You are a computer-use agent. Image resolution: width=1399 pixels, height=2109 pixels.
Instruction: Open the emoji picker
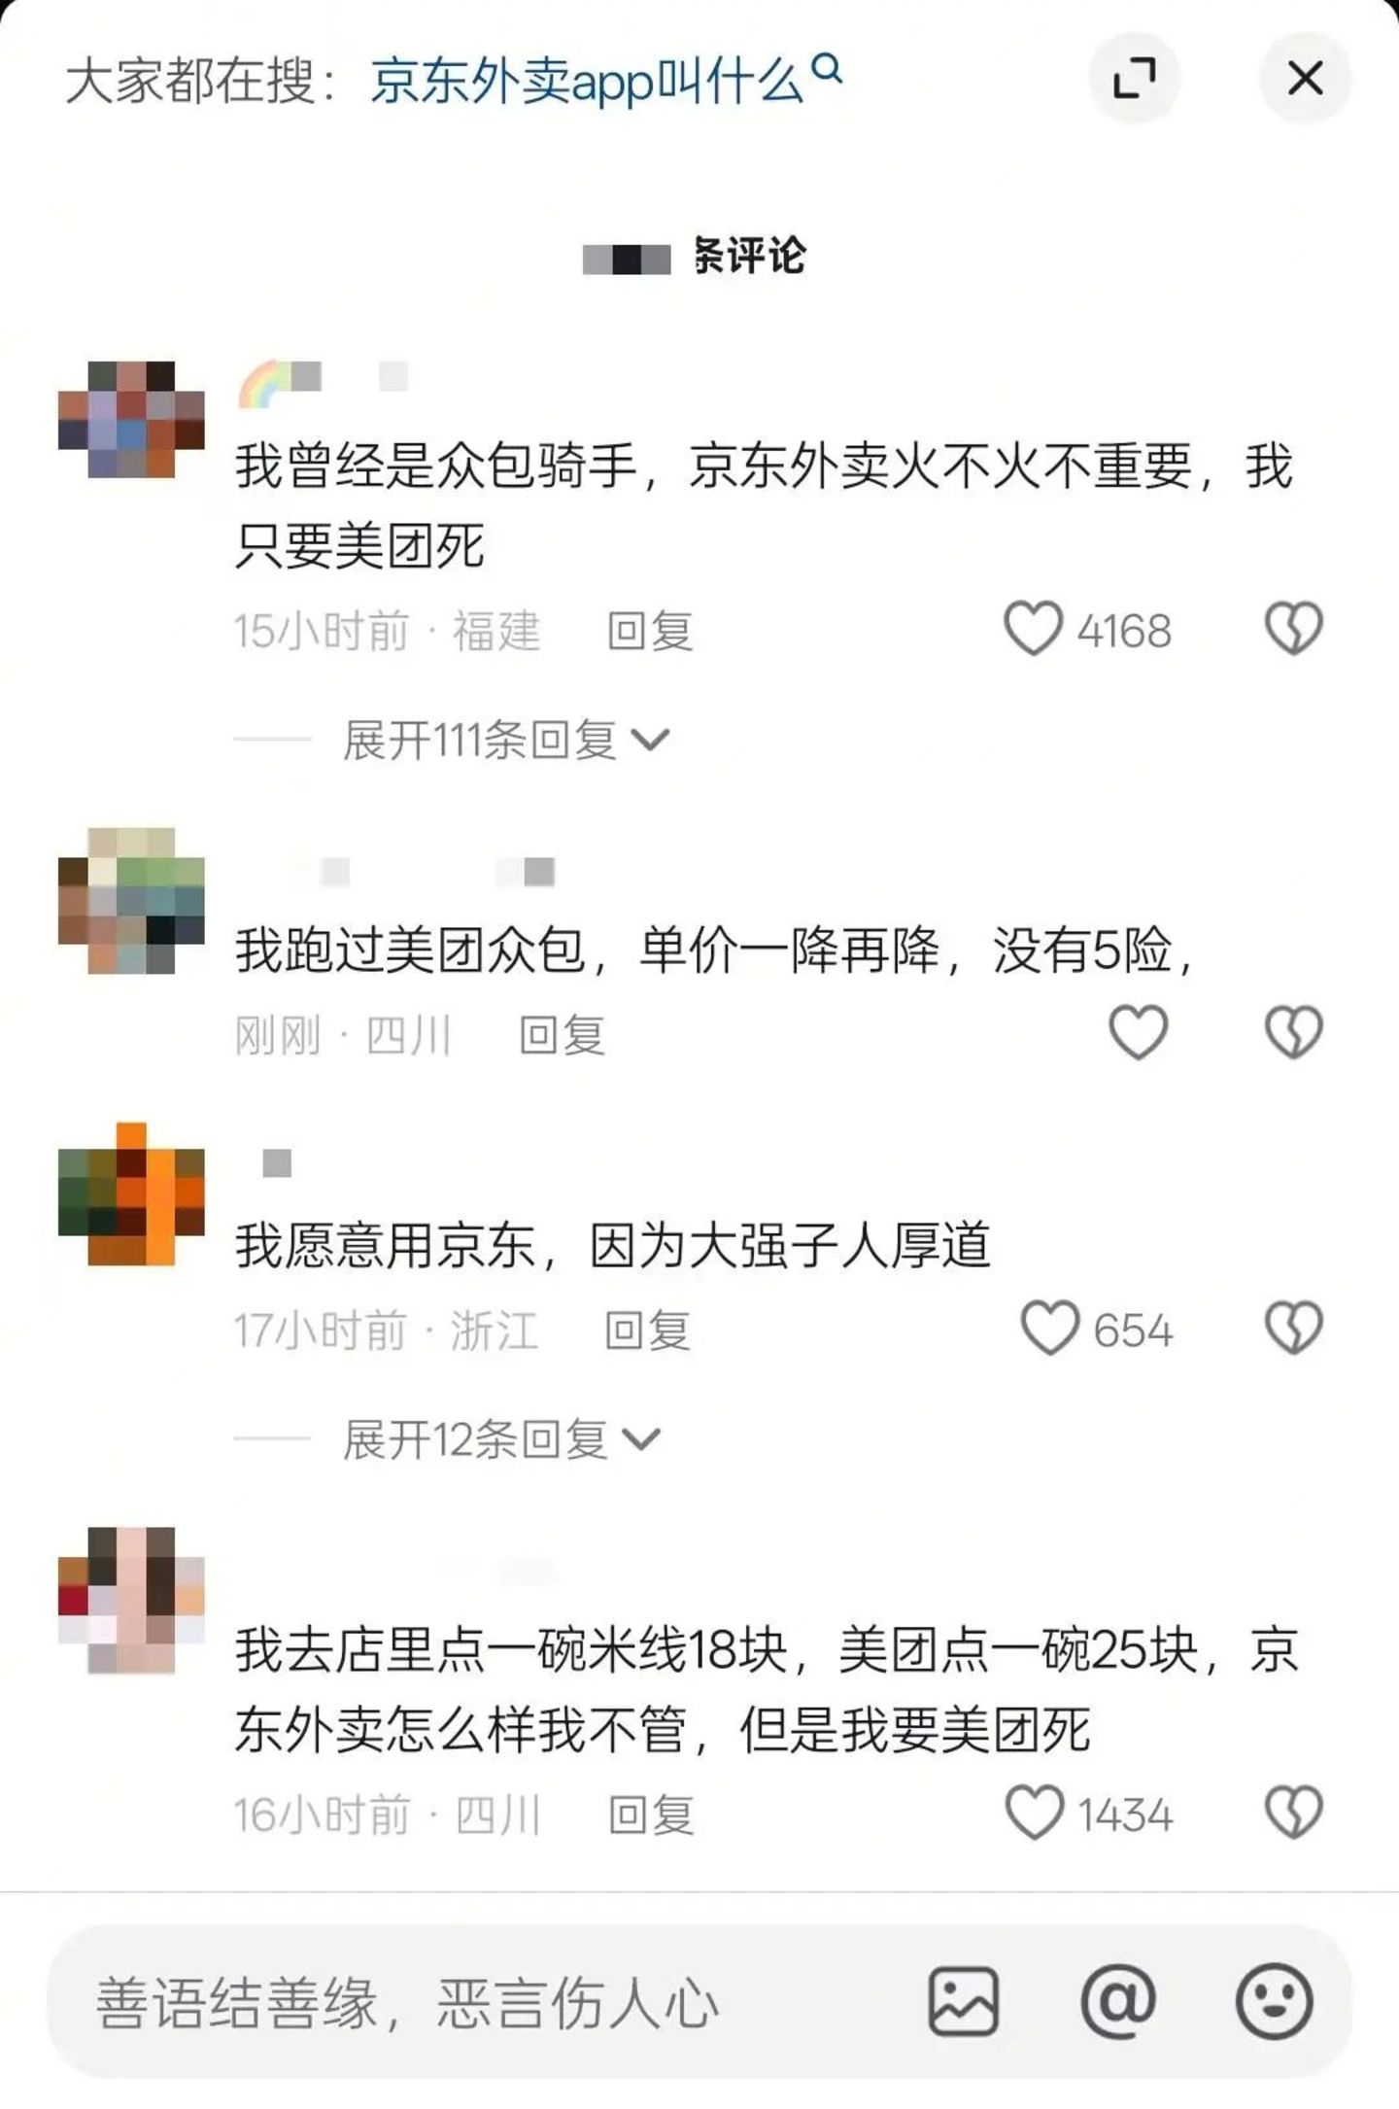1274,2002
